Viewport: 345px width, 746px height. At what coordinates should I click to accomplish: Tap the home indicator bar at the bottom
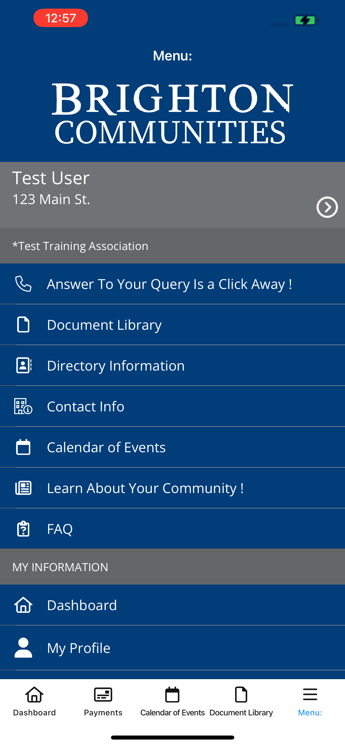pyautogui.click(x=172, y=737)
